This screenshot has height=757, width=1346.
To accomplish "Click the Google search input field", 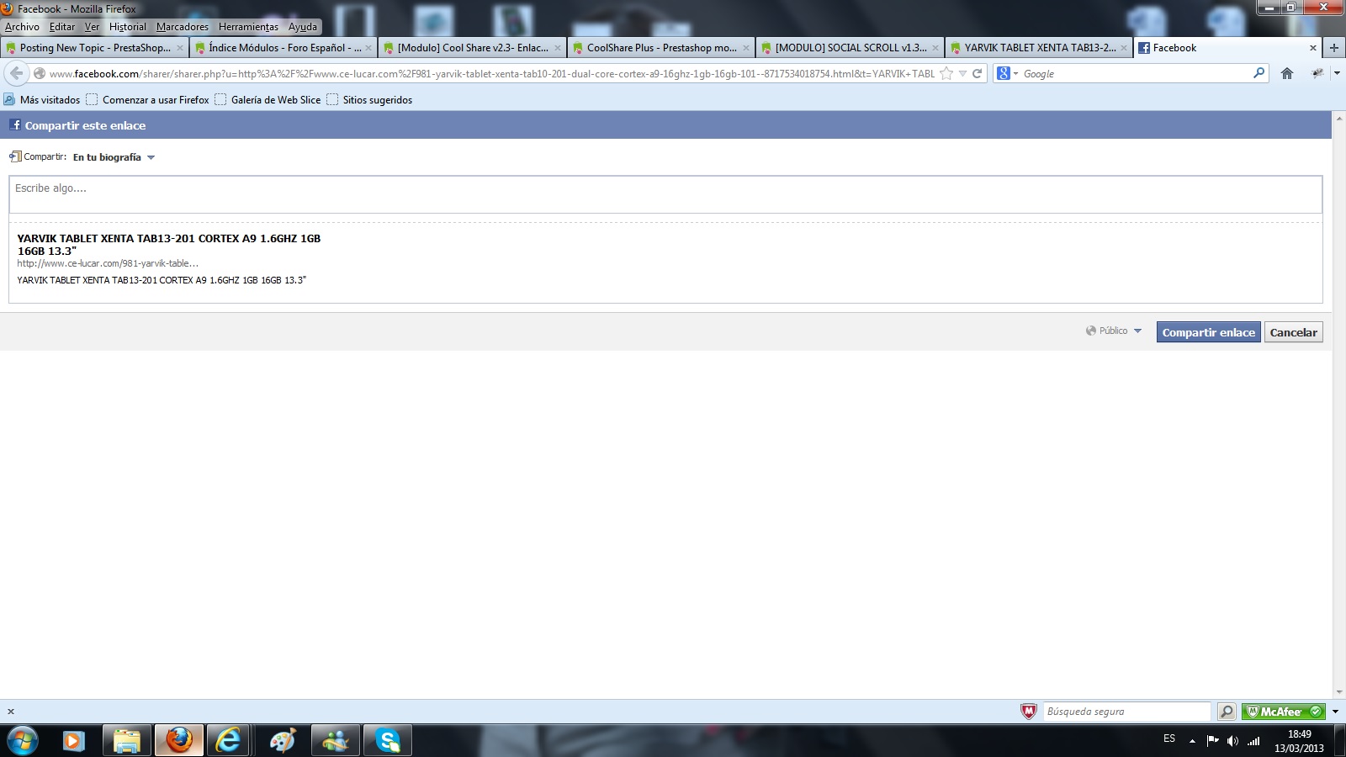I will click(x=1136, y=73).
